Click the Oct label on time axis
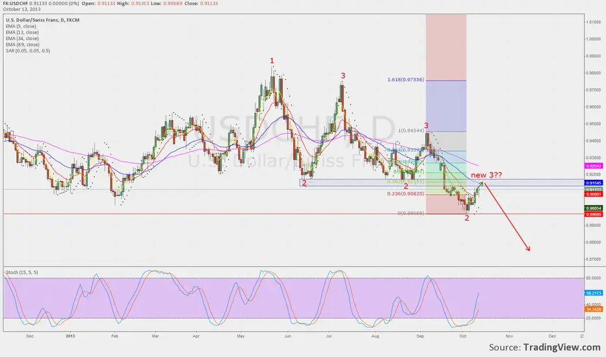This screenshot has height=357, width=606. tap(462, 336)
